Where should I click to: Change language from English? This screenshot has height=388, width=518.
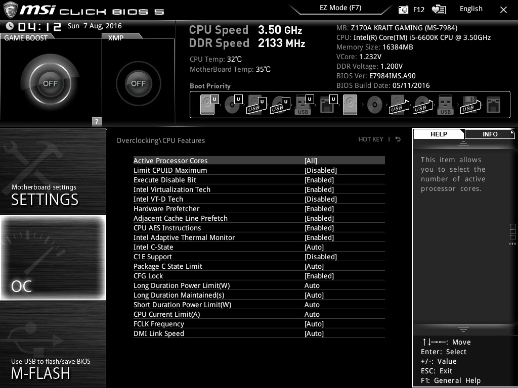[471, 9]
